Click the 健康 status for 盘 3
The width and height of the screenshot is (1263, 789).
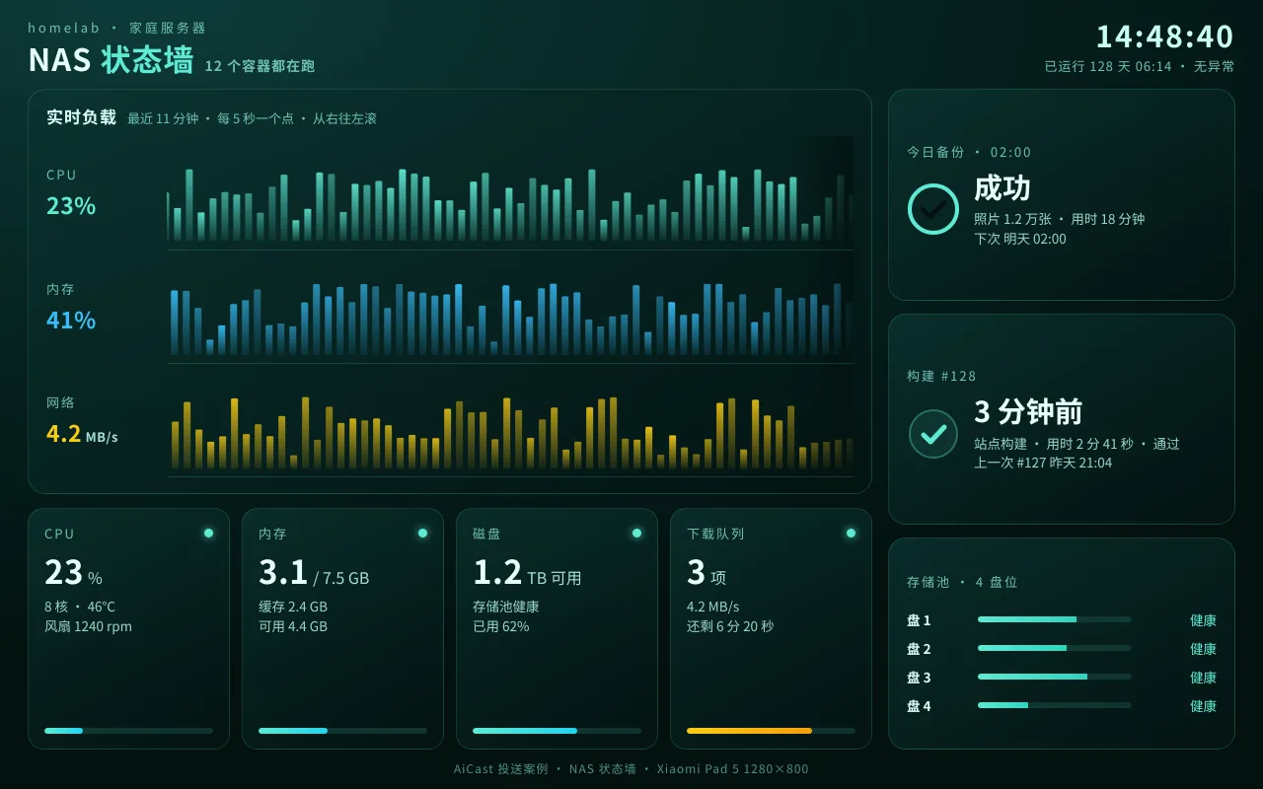click(1203, 678)
